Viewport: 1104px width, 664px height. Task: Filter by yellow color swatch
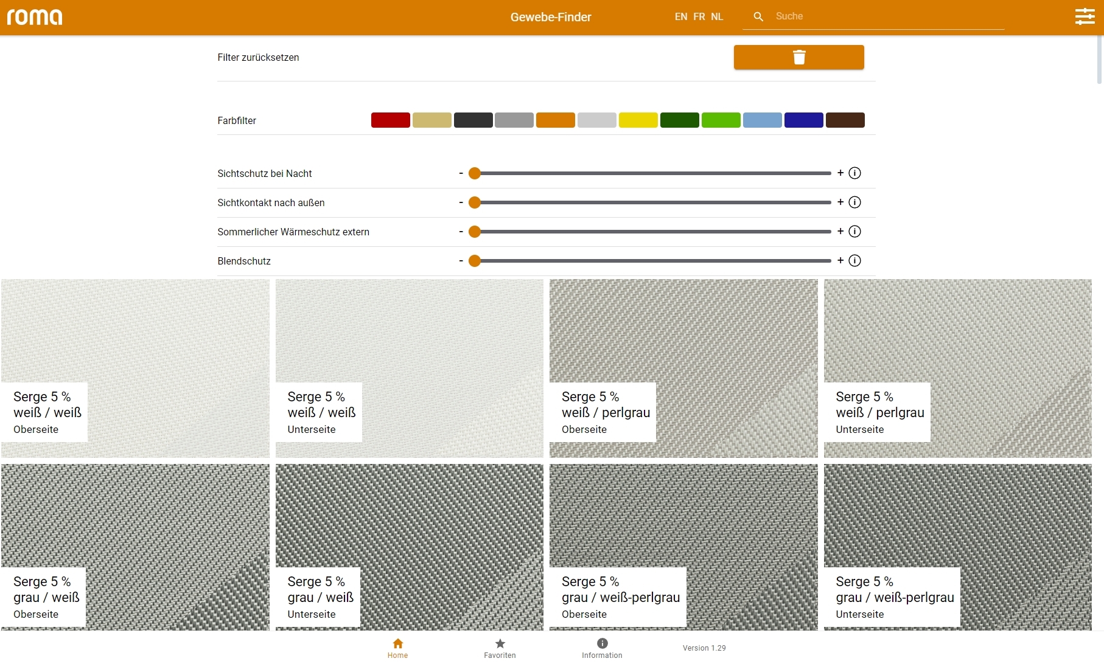[638, 120]
